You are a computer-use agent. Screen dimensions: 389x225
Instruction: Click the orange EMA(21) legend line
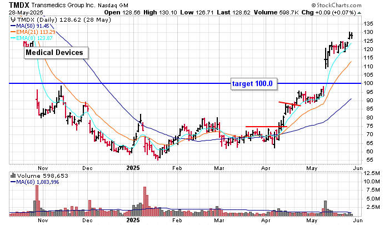pyautogui.click(x=13, y=32)
